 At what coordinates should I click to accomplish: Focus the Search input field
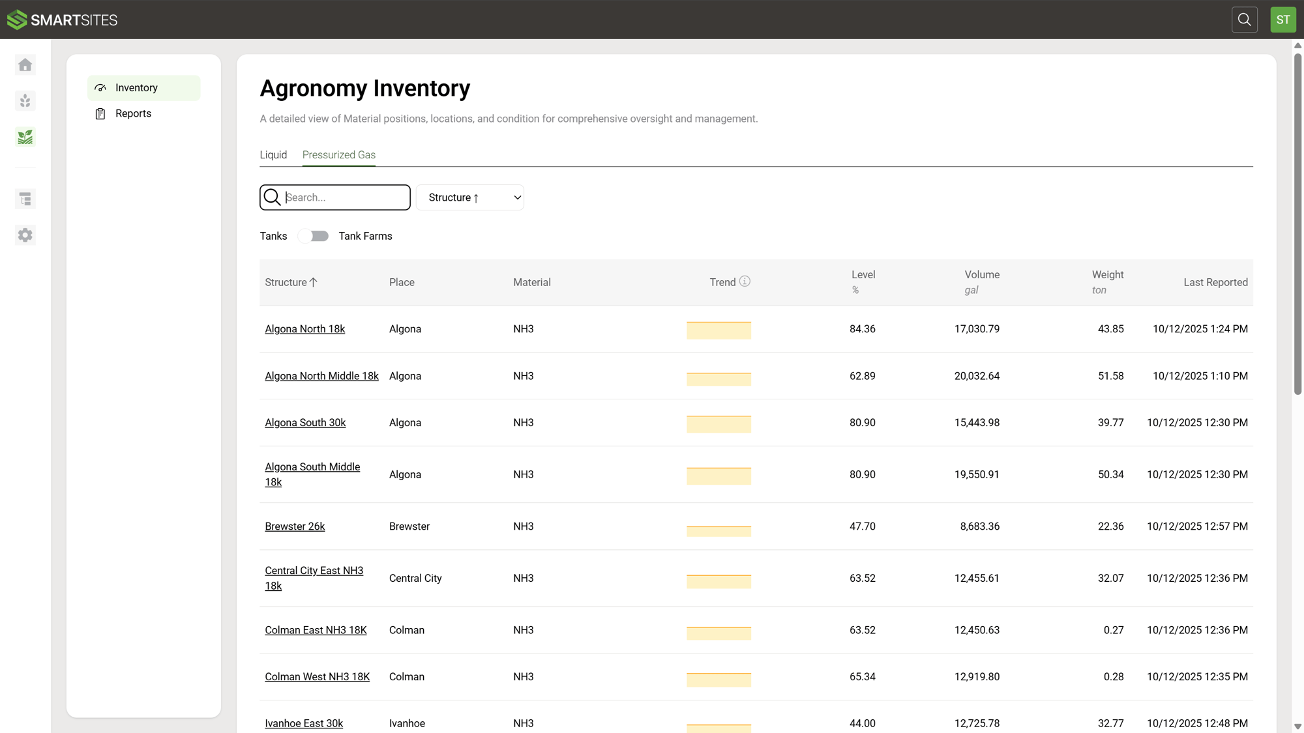tap(346, 197)
